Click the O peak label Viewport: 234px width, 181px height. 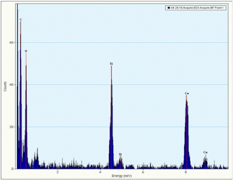26,51
